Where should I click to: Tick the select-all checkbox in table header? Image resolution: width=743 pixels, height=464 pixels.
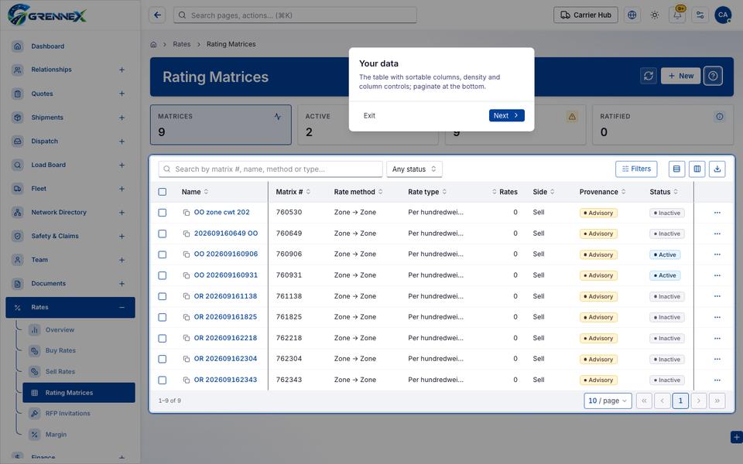coord(163,192)
